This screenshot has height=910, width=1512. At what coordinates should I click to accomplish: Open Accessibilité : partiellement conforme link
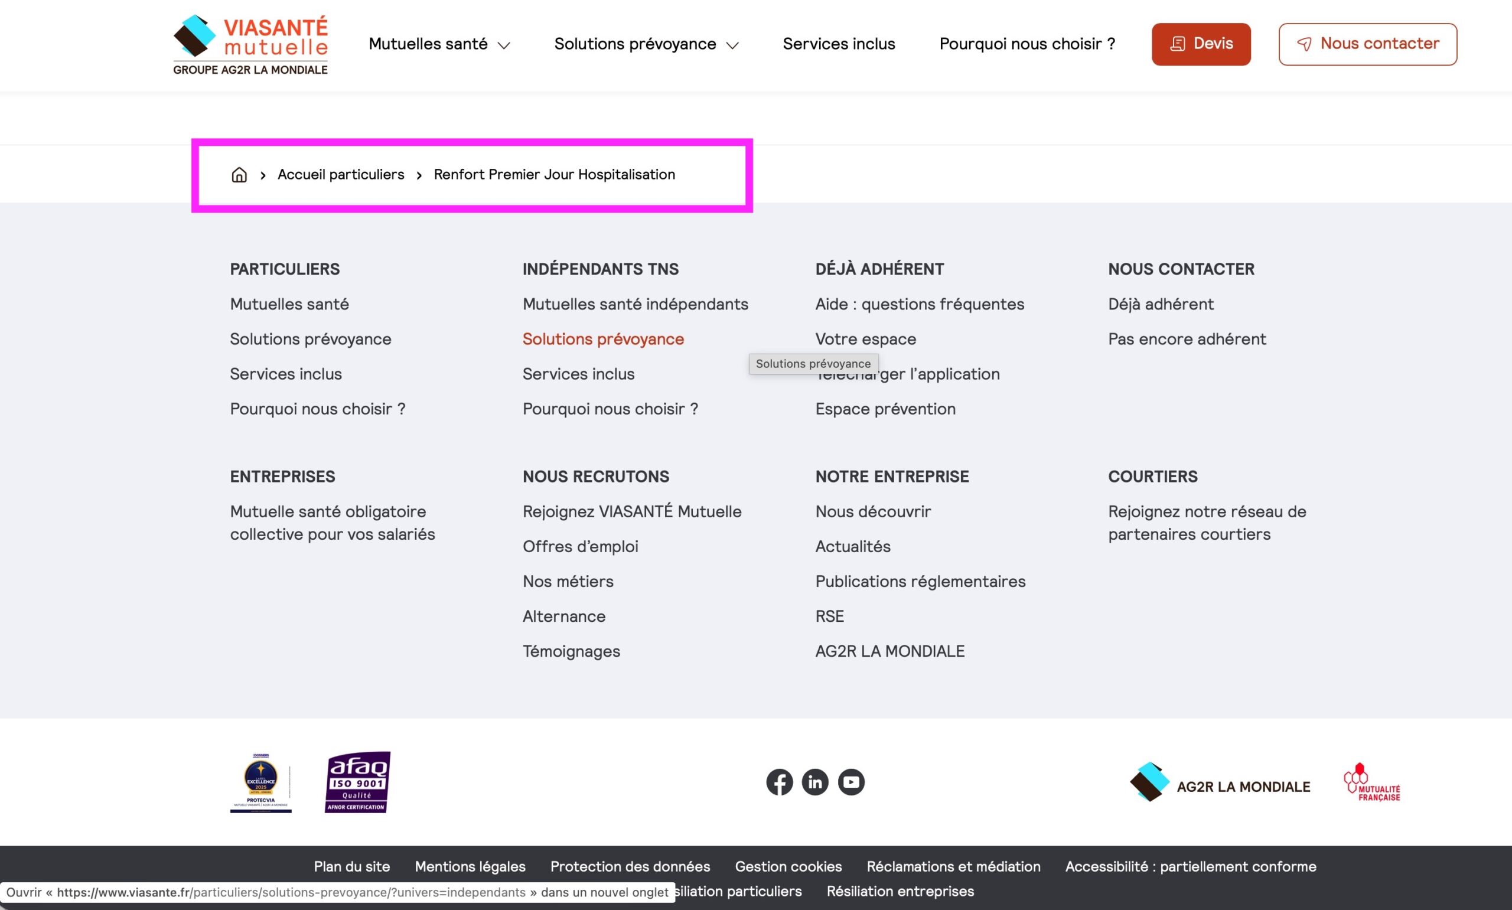[1191, 866]
